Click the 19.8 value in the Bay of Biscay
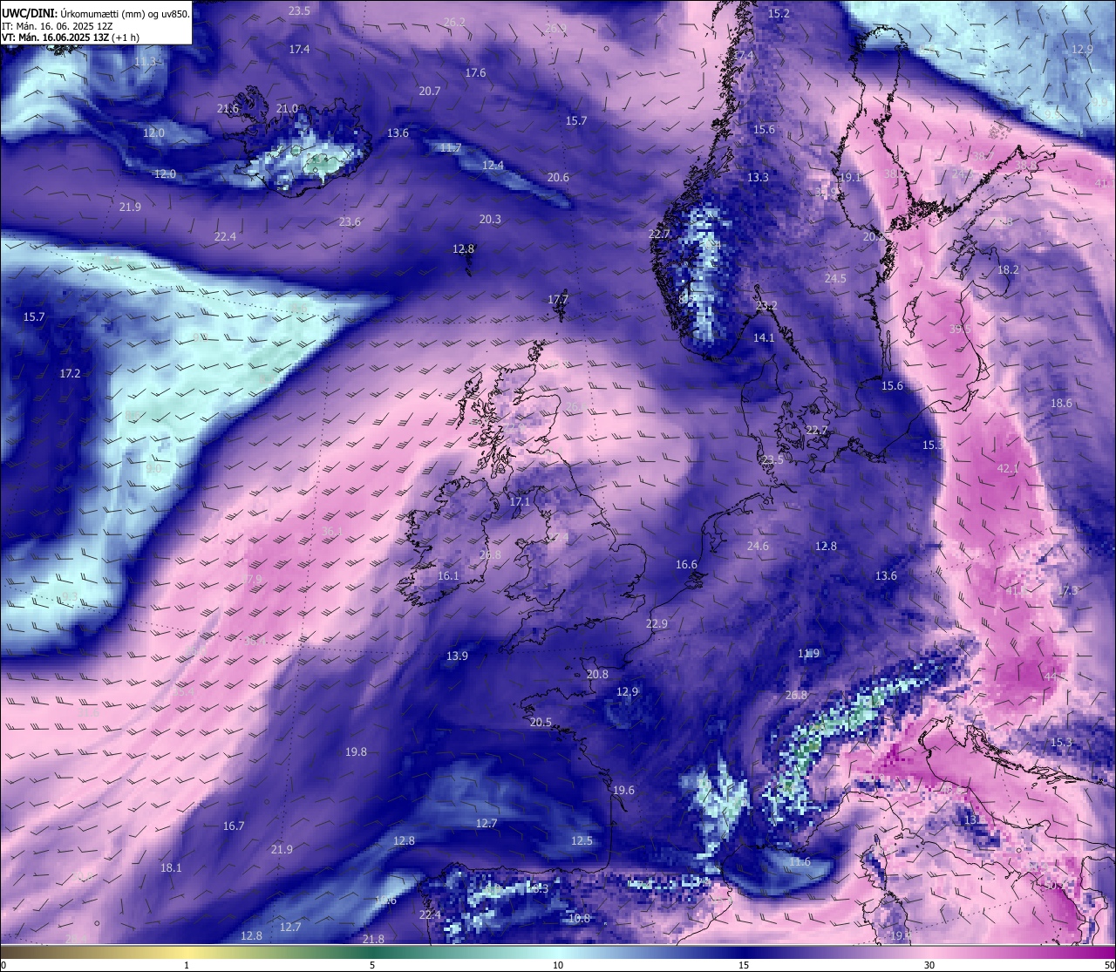Viewport: 1116px width, 972px height. pos(356,752)
